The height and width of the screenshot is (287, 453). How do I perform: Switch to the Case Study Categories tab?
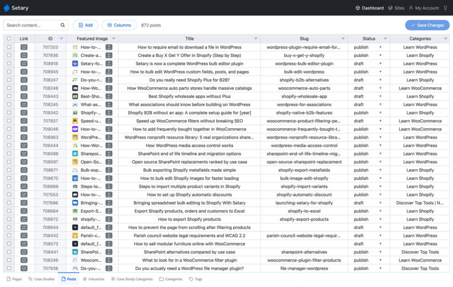[x=131, y=279]
